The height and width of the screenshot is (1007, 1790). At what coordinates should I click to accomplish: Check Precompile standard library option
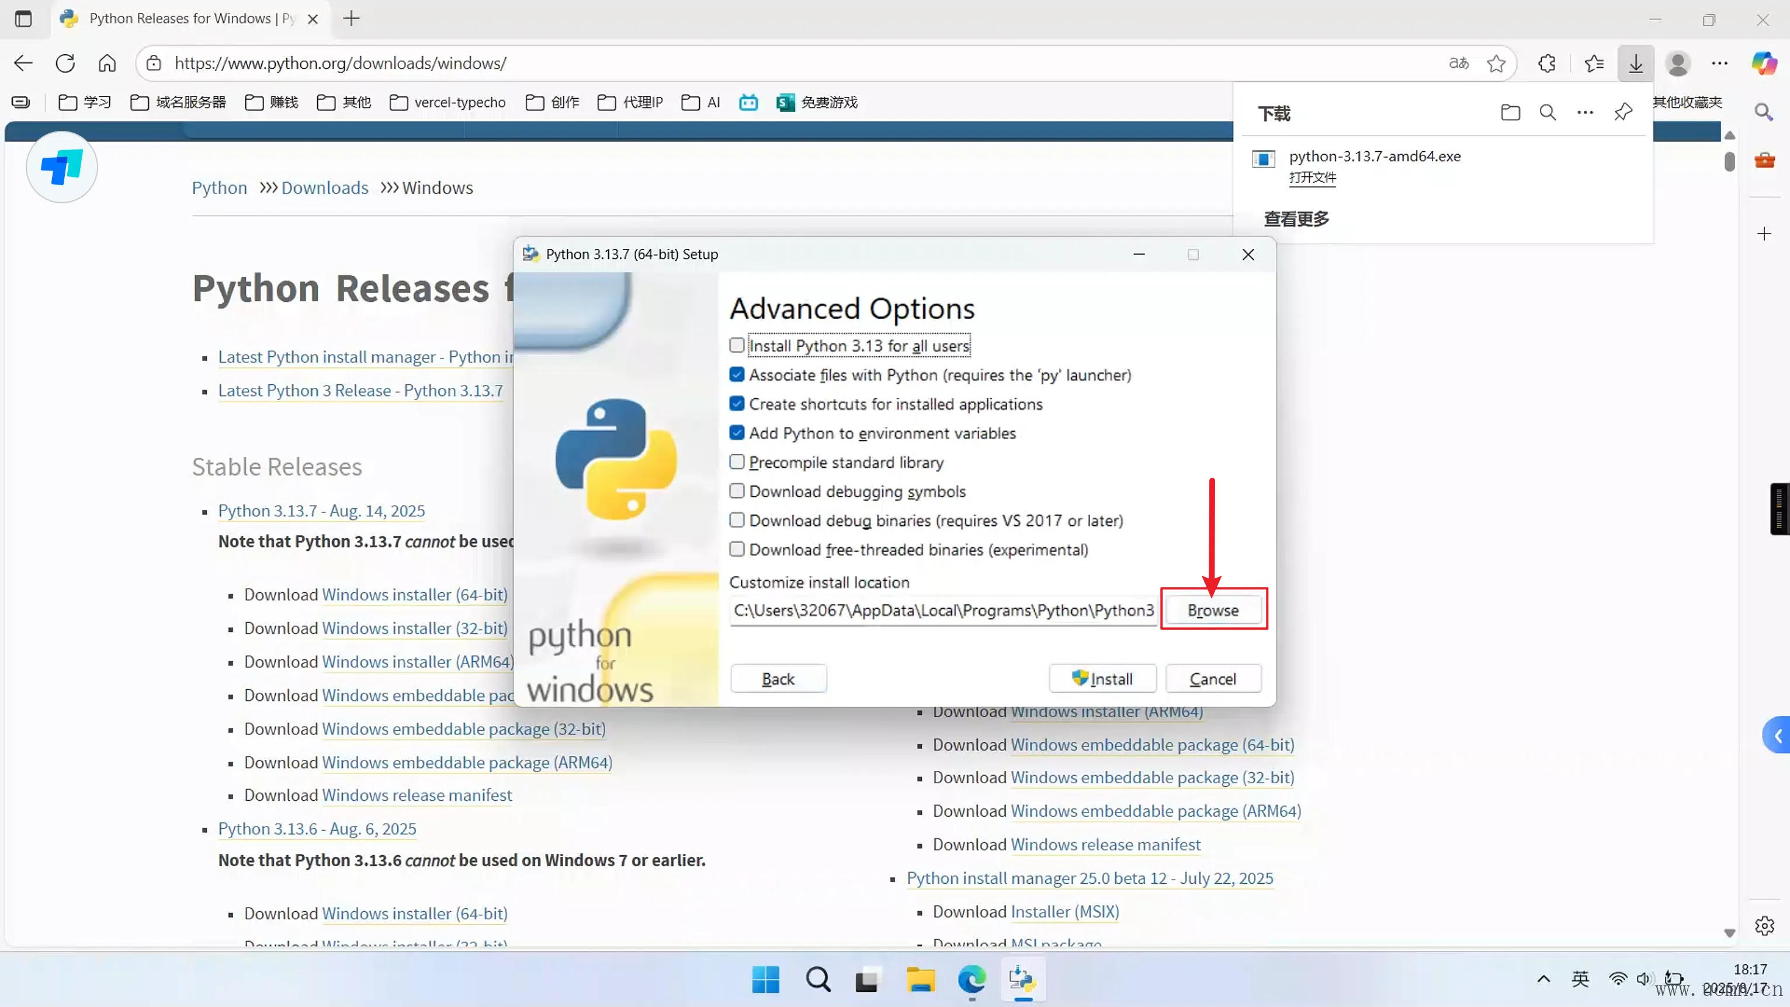(x=737, y=462)
